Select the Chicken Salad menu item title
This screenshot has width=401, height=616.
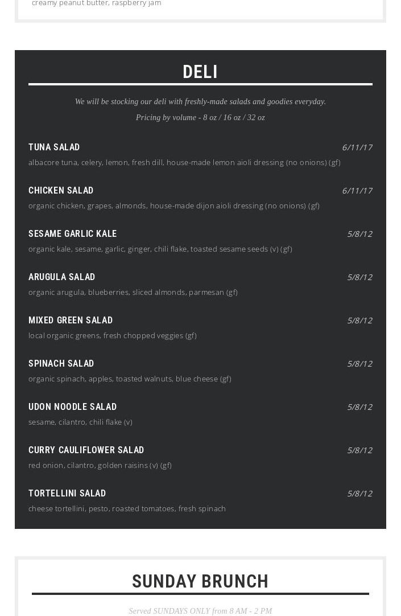[61, 191]
